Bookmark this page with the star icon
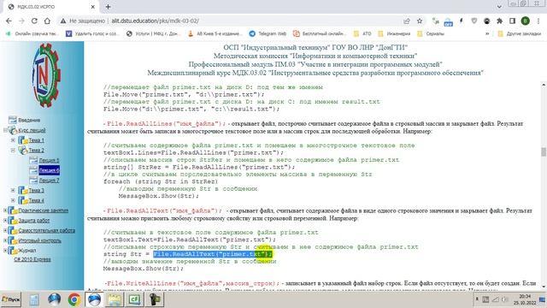The width and height of the screenshot is (547, 308). (x=420, y=21)
